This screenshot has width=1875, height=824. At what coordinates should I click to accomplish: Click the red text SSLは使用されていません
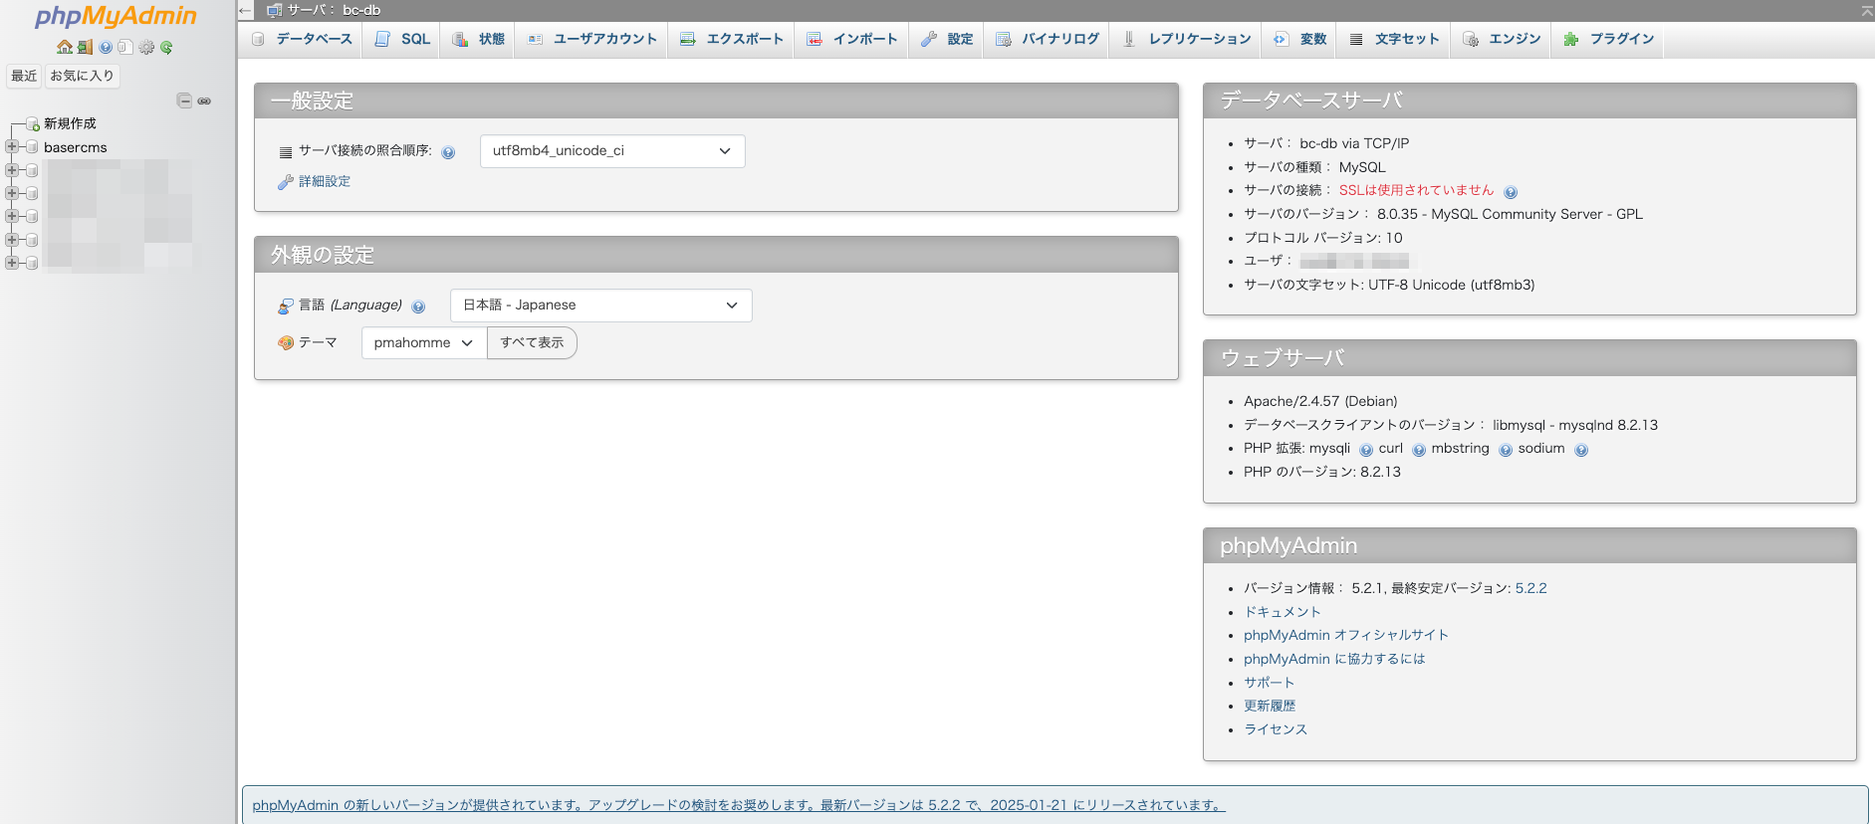[1416, 190]
